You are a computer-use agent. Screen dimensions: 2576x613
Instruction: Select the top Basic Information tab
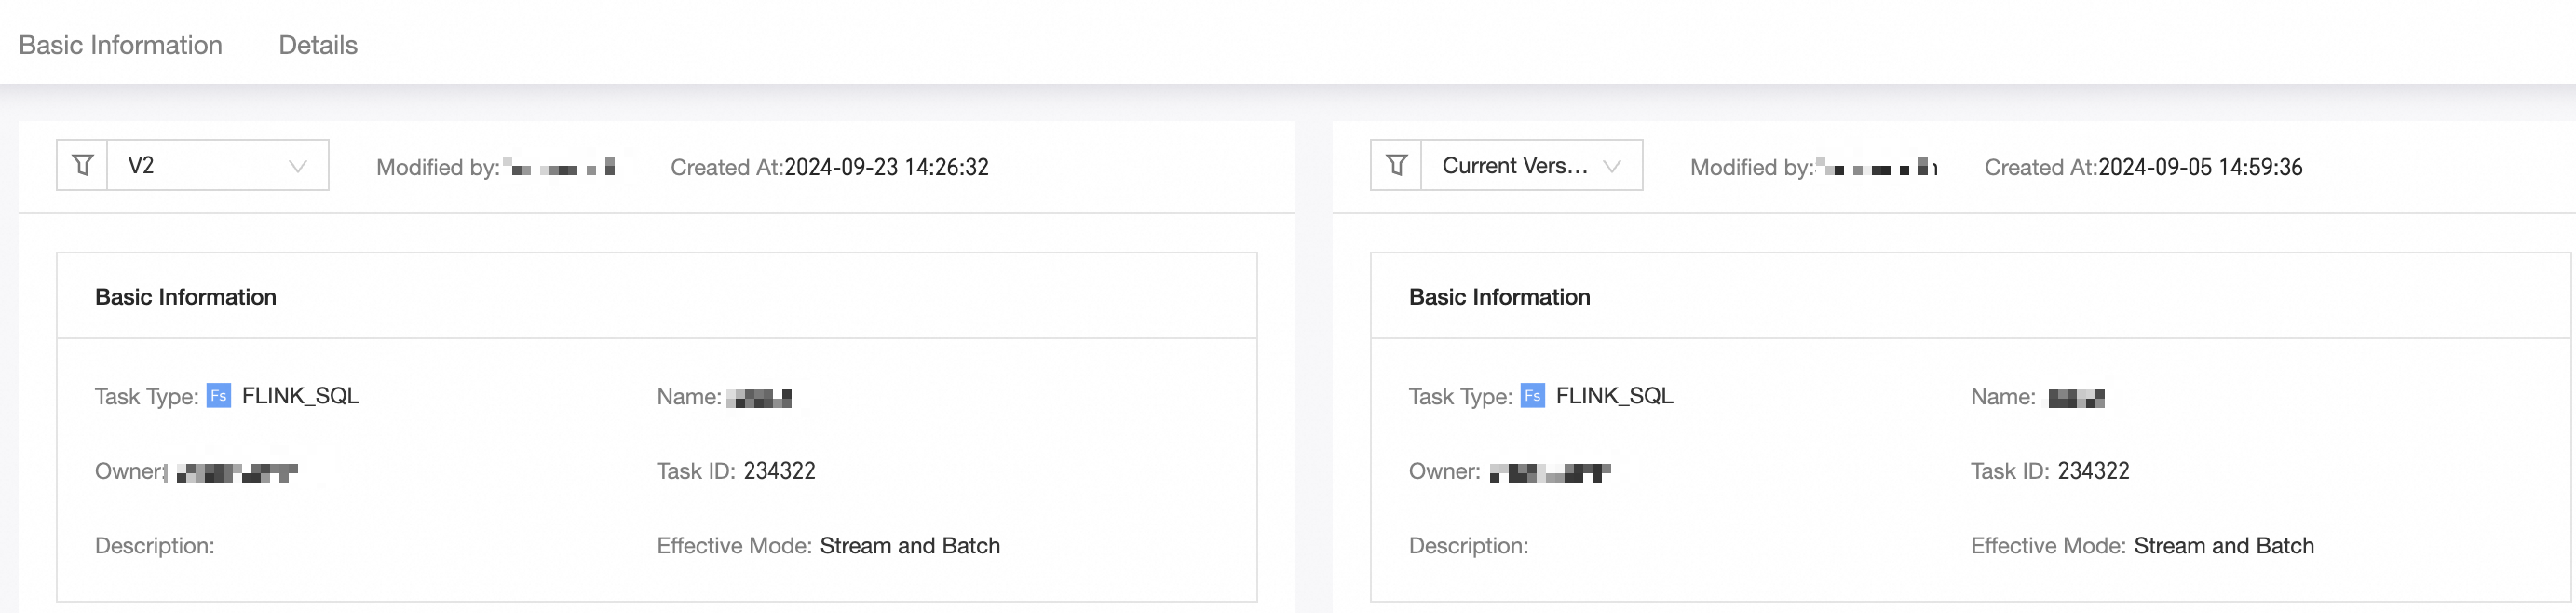pyautogui.click(x=120, y=45)
